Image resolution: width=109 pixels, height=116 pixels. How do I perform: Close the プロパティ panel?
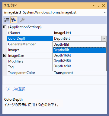click(x=104, y=5)
